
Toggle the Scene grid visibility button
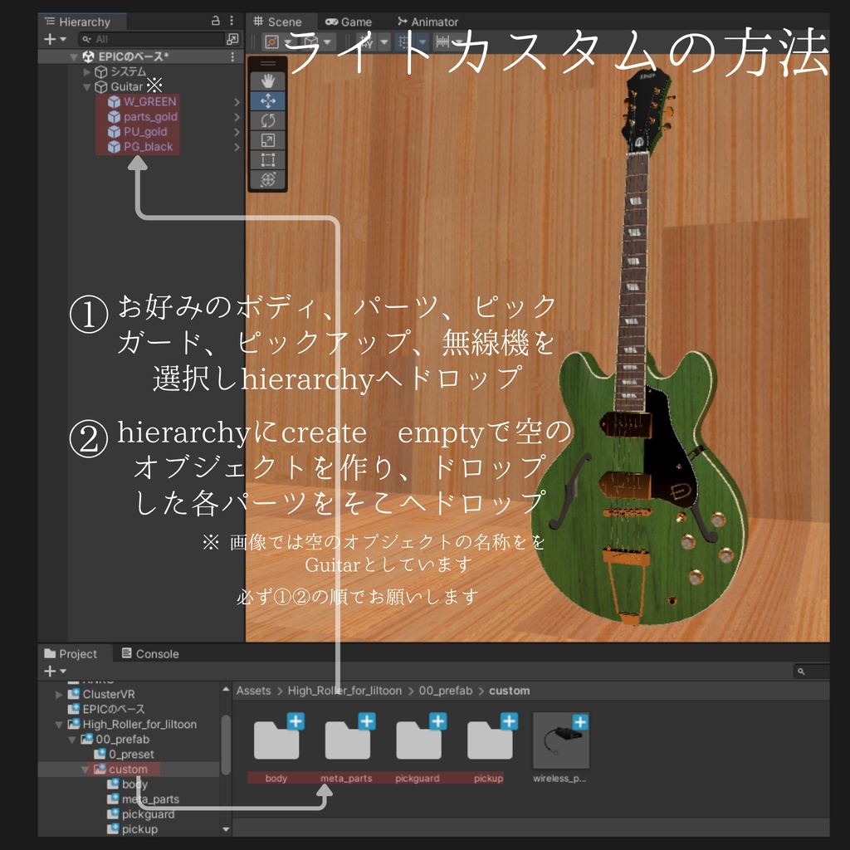(366, 42)
